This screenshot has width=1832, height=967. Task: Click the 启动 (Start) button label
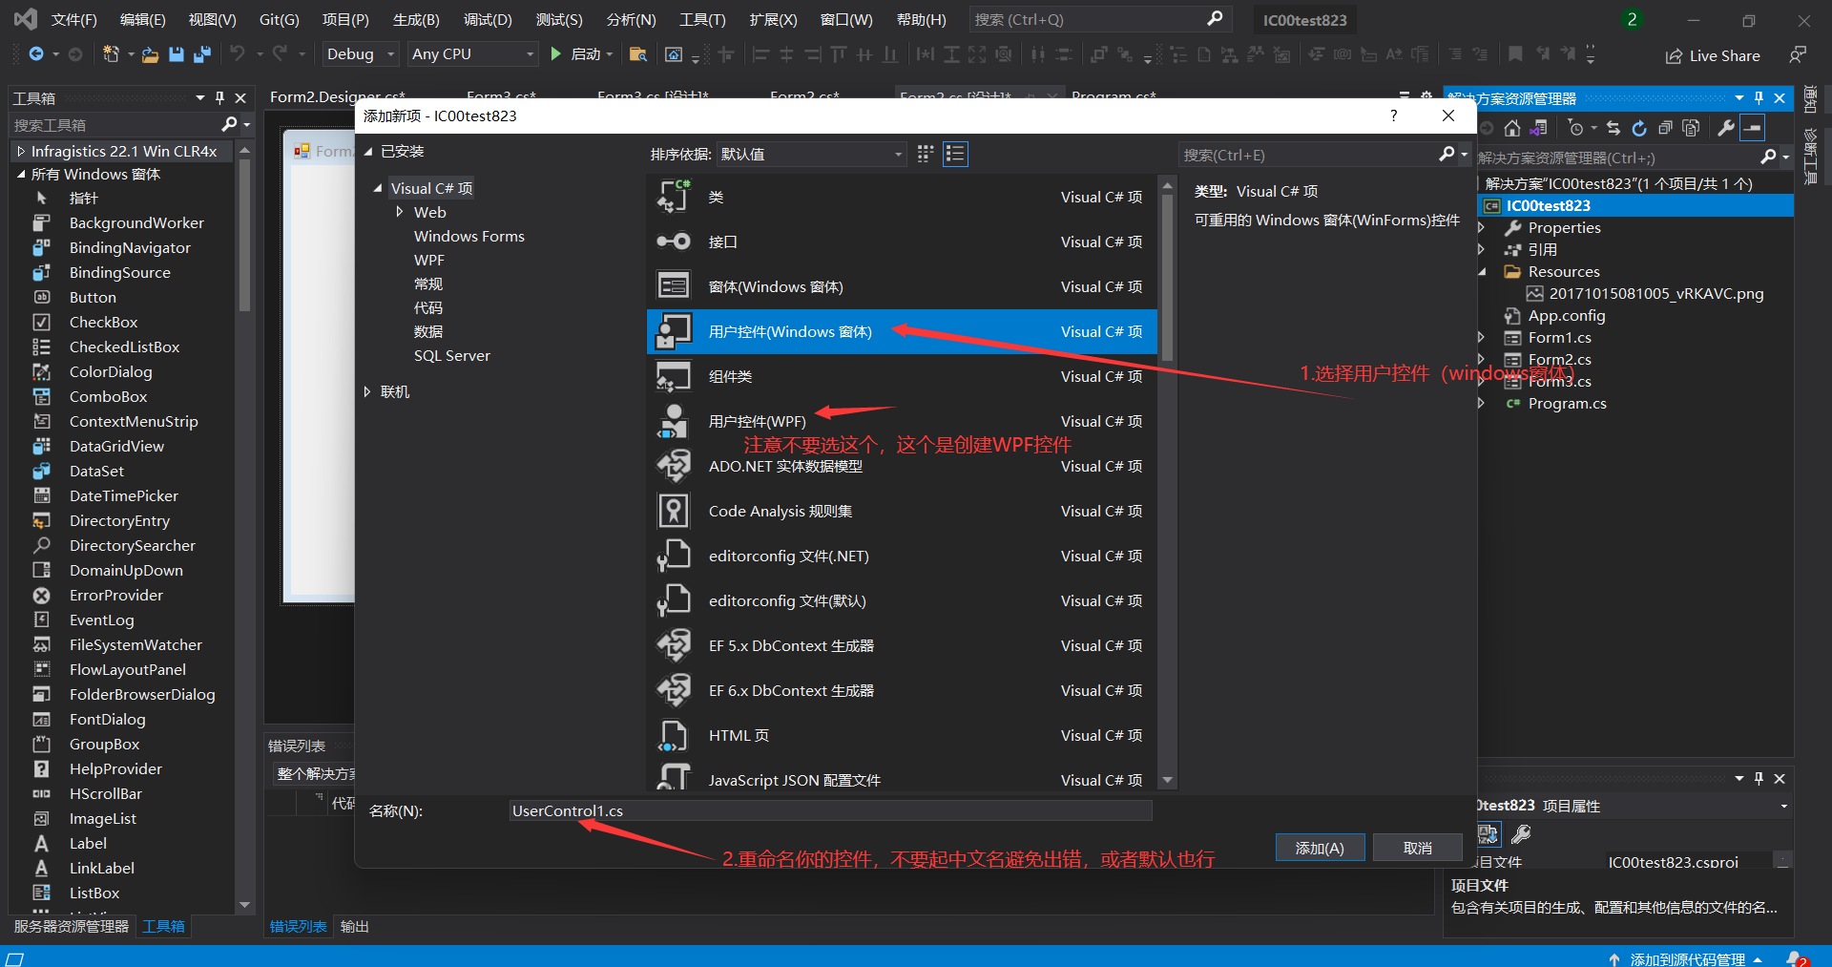click(x=585, y=54)
